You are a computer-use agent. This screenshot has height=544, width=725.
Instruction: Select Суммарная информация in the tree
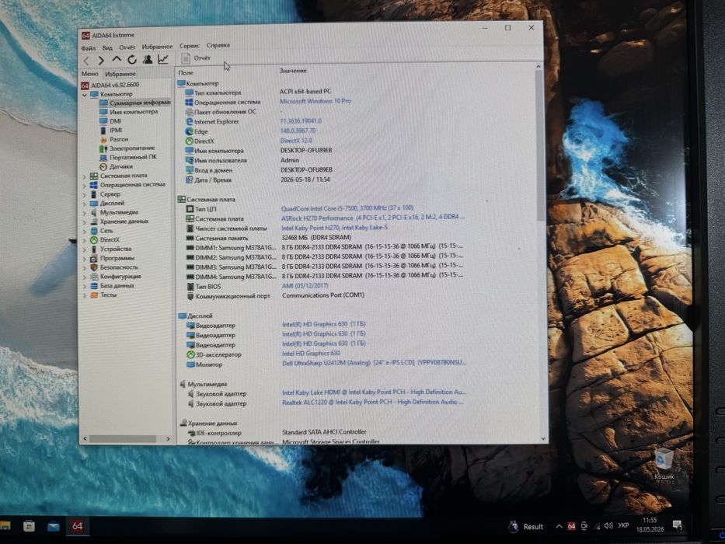(x=134, y=103)
